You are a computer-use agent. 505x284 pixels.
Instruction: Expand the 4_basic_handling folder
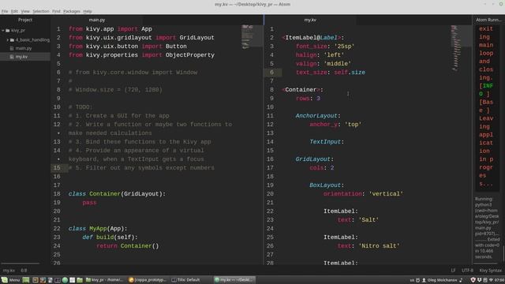(x=8, y=40)
